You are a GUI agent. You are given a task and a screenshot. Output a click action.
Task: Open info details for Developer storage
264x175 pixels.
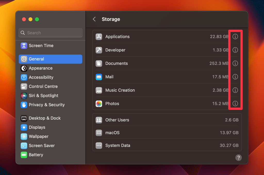[235, 50]
